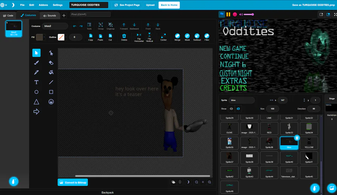Select the Reshape tool
Screen dimensions: 337x195
[x=51, y=53]
